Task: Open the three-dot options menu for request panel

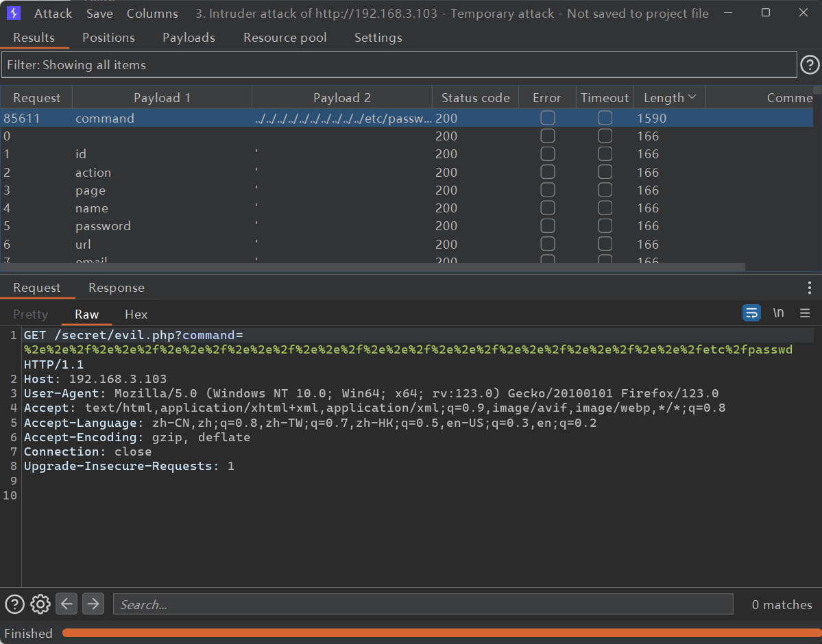Action: (809, 288)
